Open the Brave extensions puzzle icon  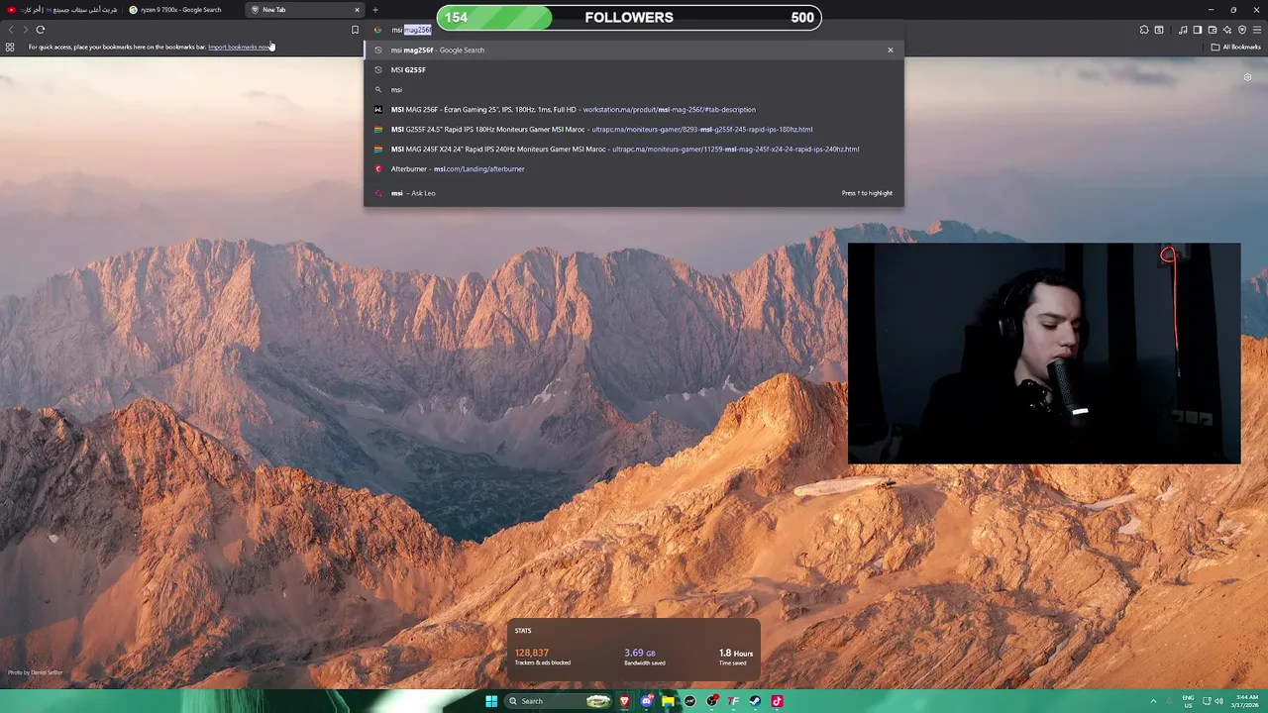click(1144, 30)
